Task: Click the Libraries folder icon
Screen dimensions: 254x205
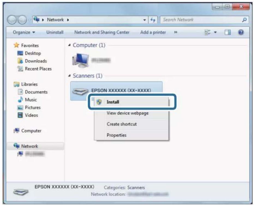Action: pyautogui.click(x=17, y=84)
